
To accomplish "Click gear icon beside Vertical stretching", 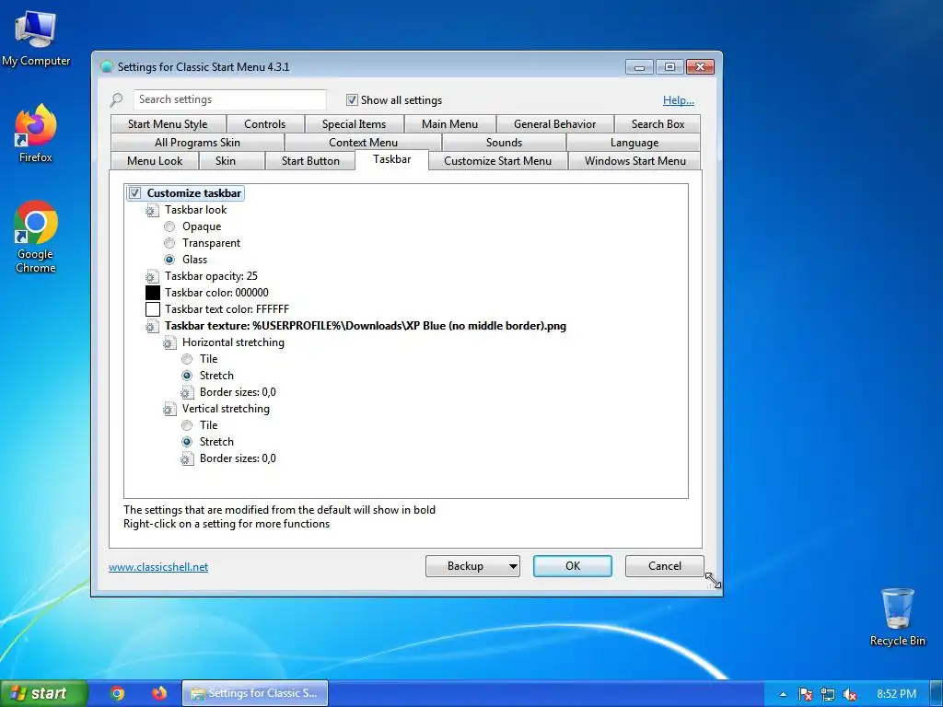I will click(169, 409).
